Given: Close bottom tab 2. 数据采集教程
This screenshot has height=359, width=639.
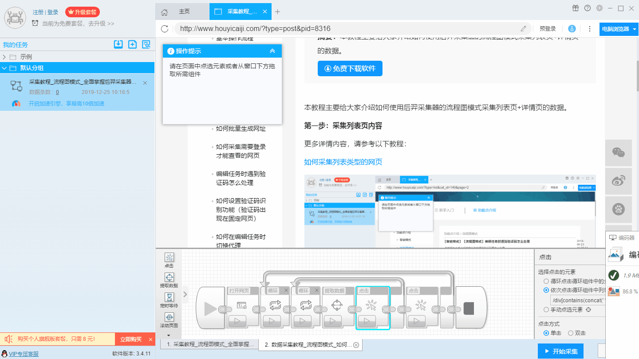Looking at the screenshot, I should 356,344.
